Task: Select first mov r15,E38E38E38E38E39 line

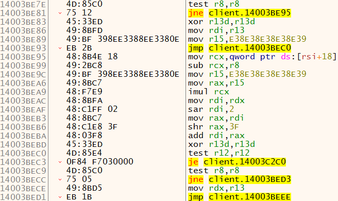Action: pos(247,39)
